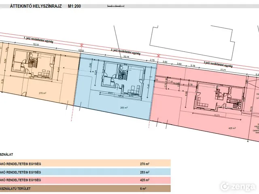Select the "3 jelű rendeltetési egység" label
The width and height of the screenshot is (259, 194).
click(218, 65)
